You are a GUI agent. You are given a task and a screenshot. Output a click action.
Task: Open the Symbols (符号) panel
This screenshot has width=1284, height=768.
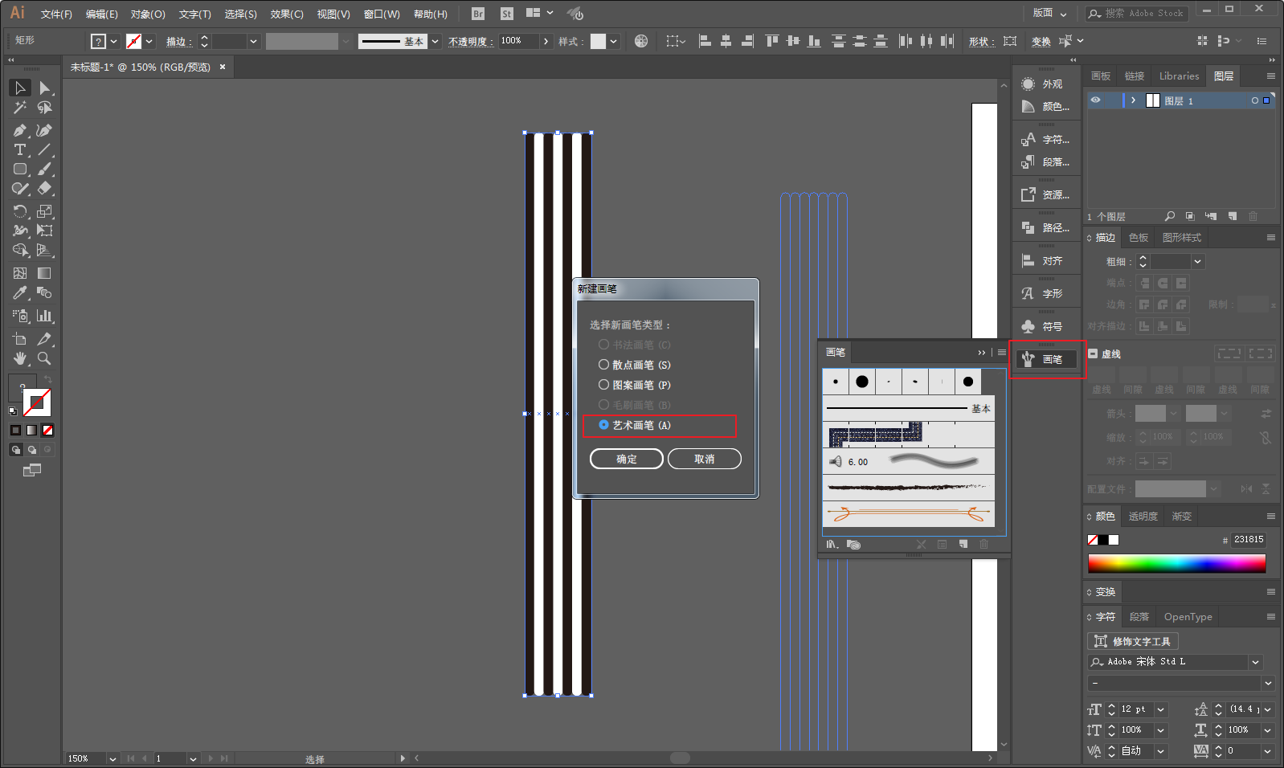(x=1042, y=326)
